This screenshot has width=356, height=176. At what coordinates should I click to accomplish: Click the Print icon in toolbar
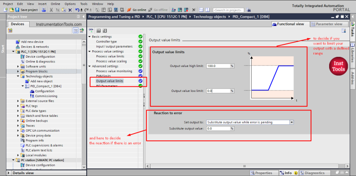click(44, 10)
